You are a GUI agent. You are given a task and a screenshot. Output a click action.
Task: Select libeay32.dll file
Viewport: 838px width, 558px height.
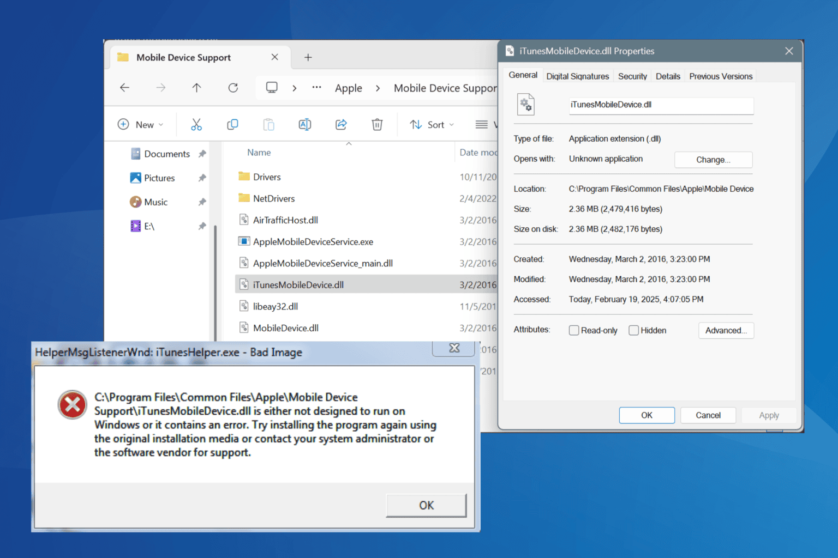click(276, 306)
